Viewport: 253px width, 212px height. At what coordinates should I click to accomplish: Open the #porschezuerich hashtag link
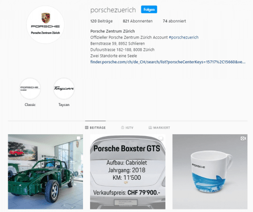184,37
